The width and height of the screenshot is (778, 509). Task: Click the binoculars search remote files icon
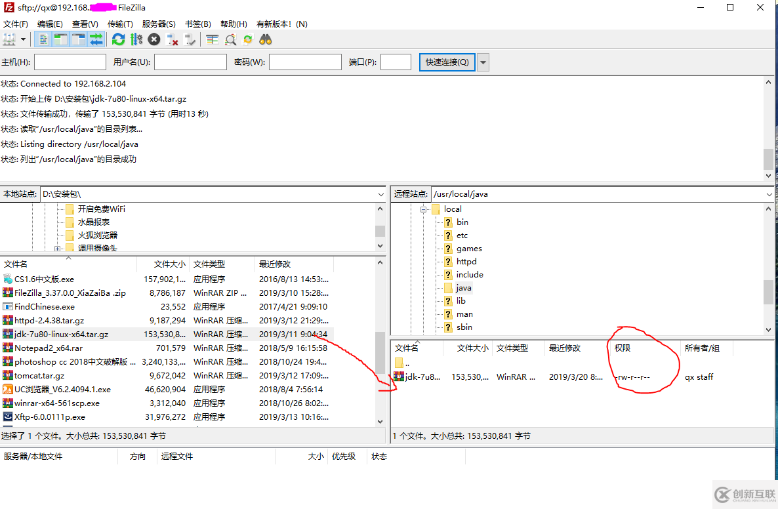click(x=266, y=39)
